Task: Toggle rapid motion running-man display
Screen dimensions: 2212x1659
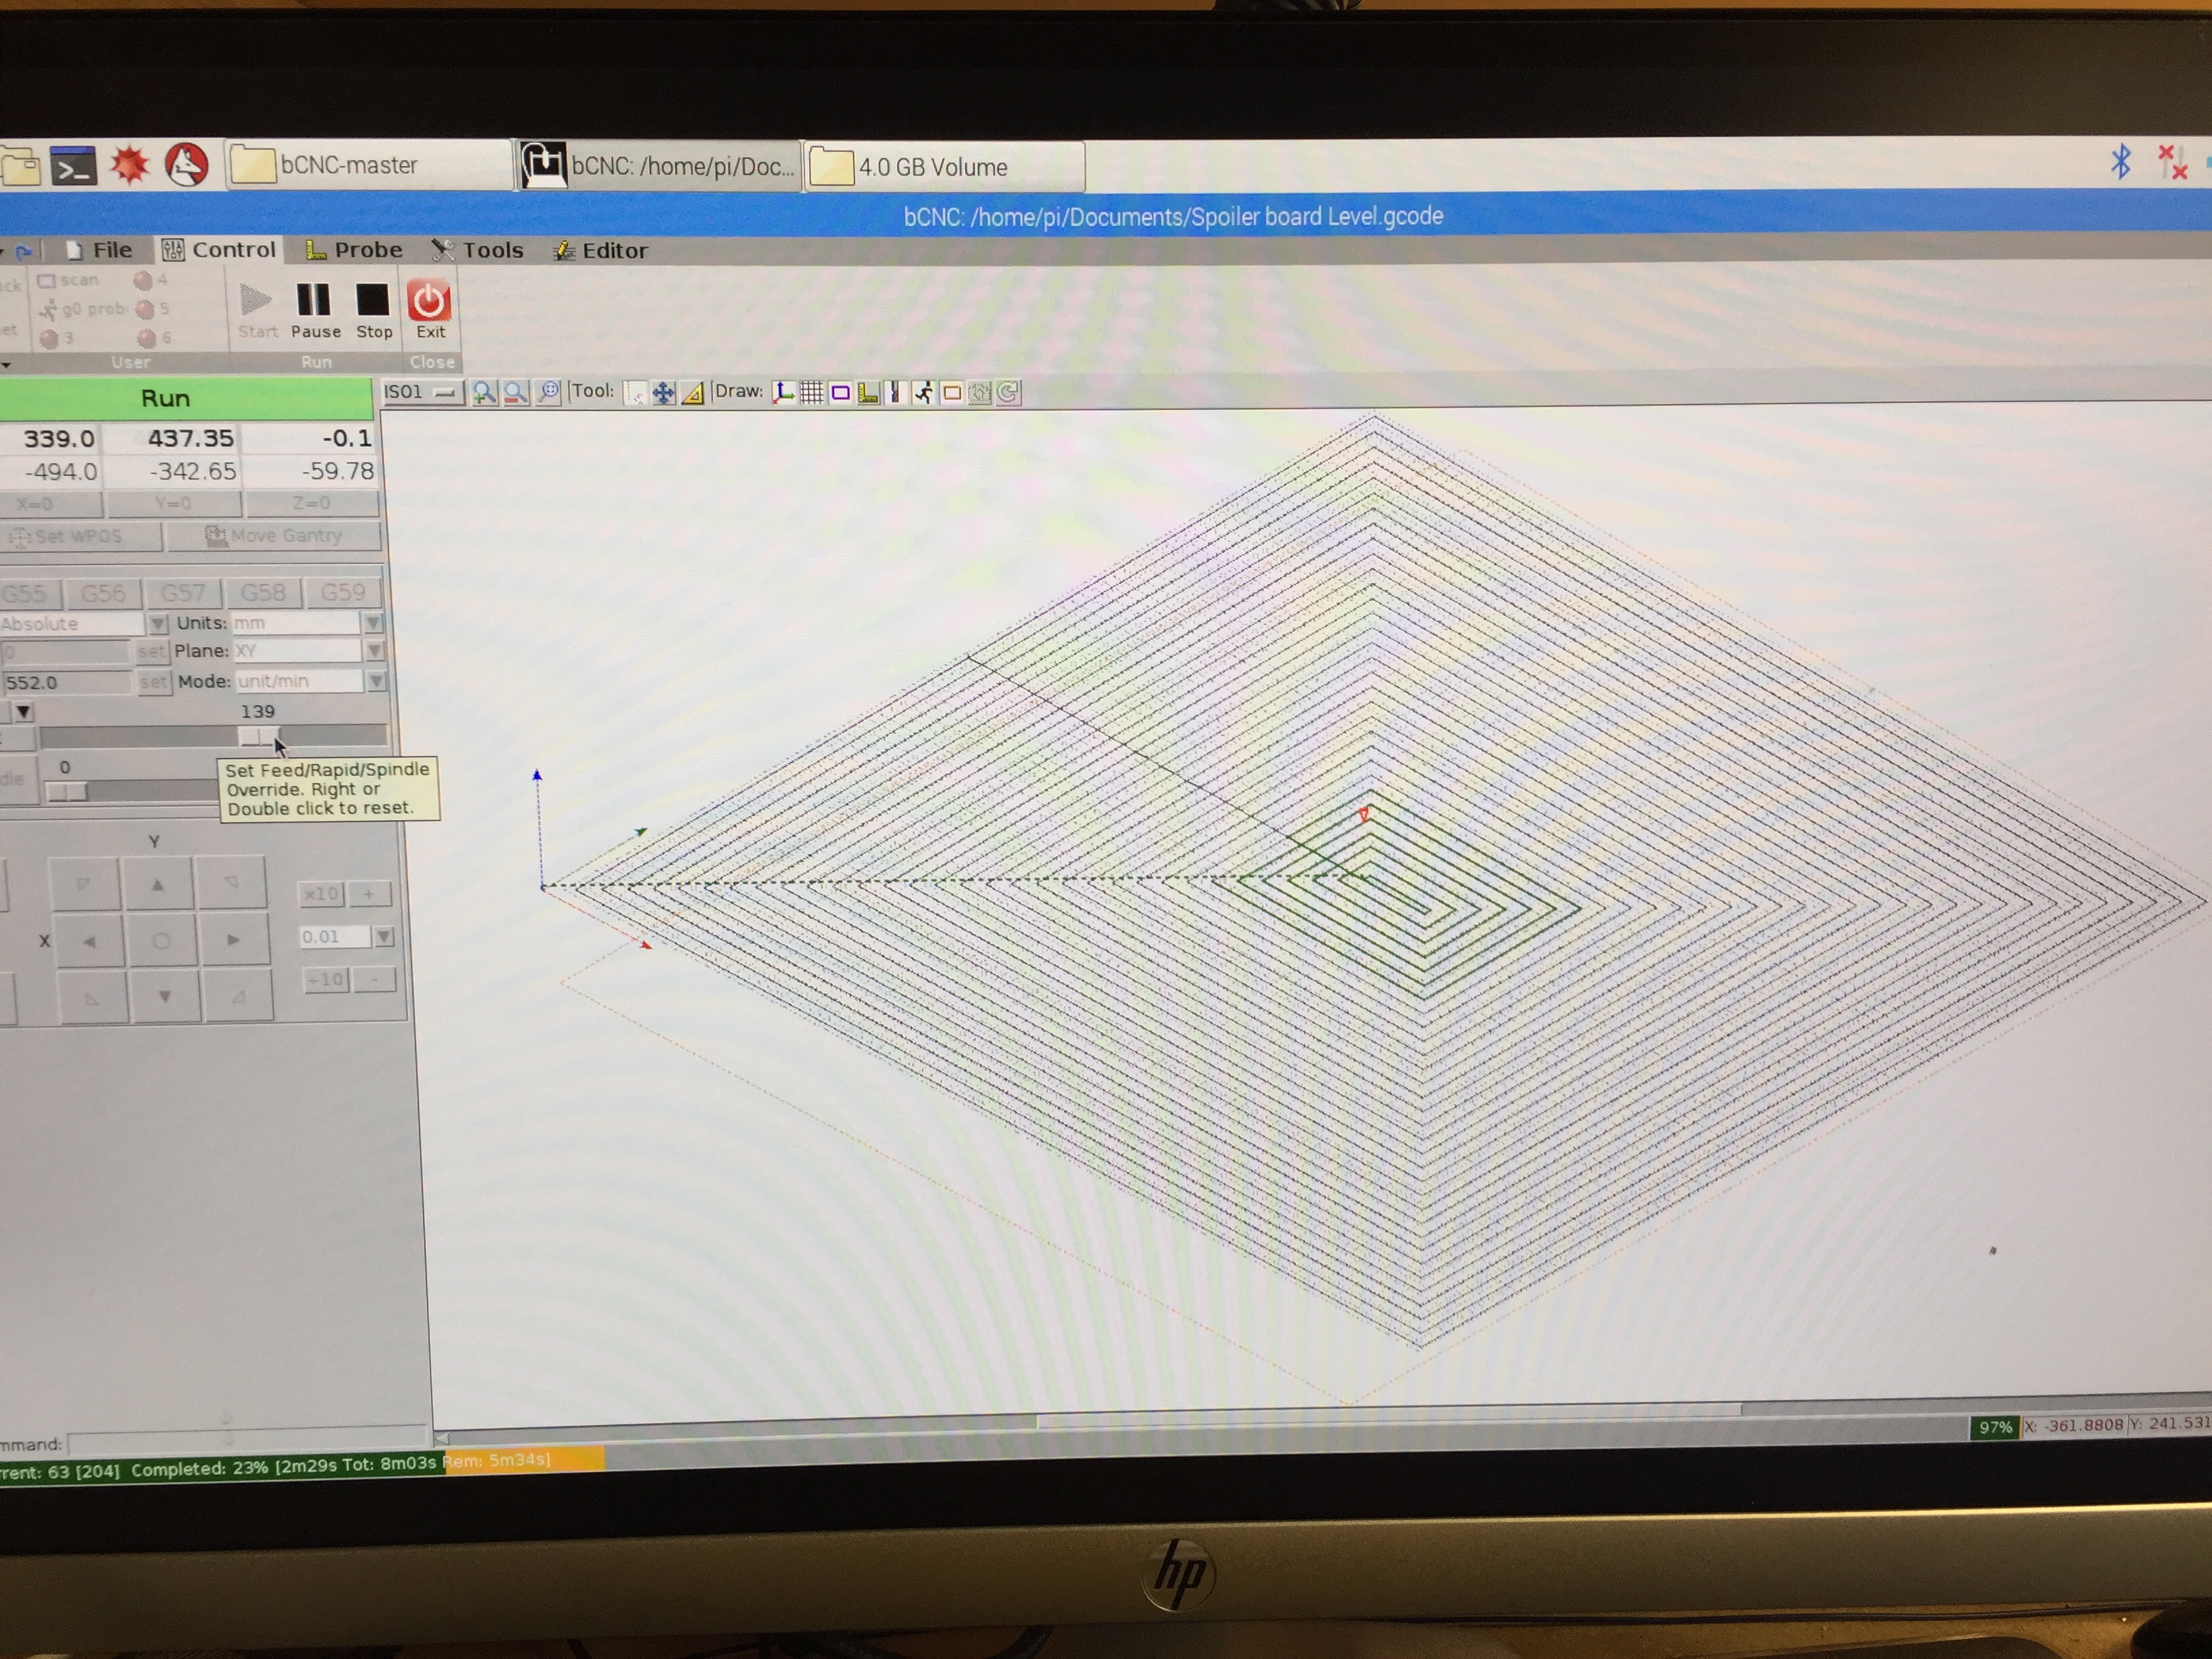Action: 923,393
